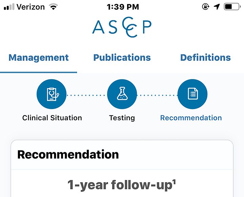The image size is (244, 197).
Task: Tap the 1-year follow-up recommendation text
Action: [122, 185]
